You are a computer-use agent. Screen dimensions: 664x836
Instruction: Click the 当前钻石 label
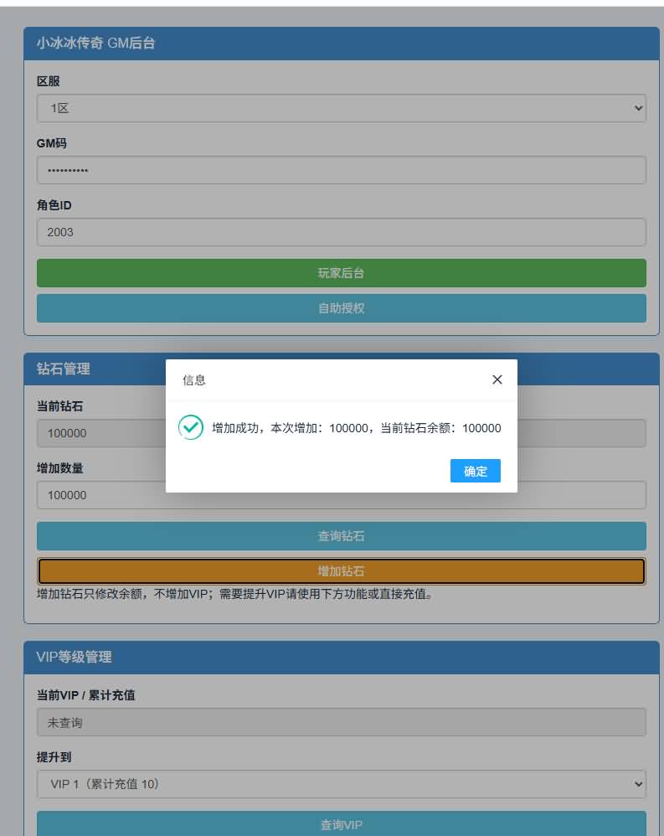pyautogui.click(x=59, y=406)
